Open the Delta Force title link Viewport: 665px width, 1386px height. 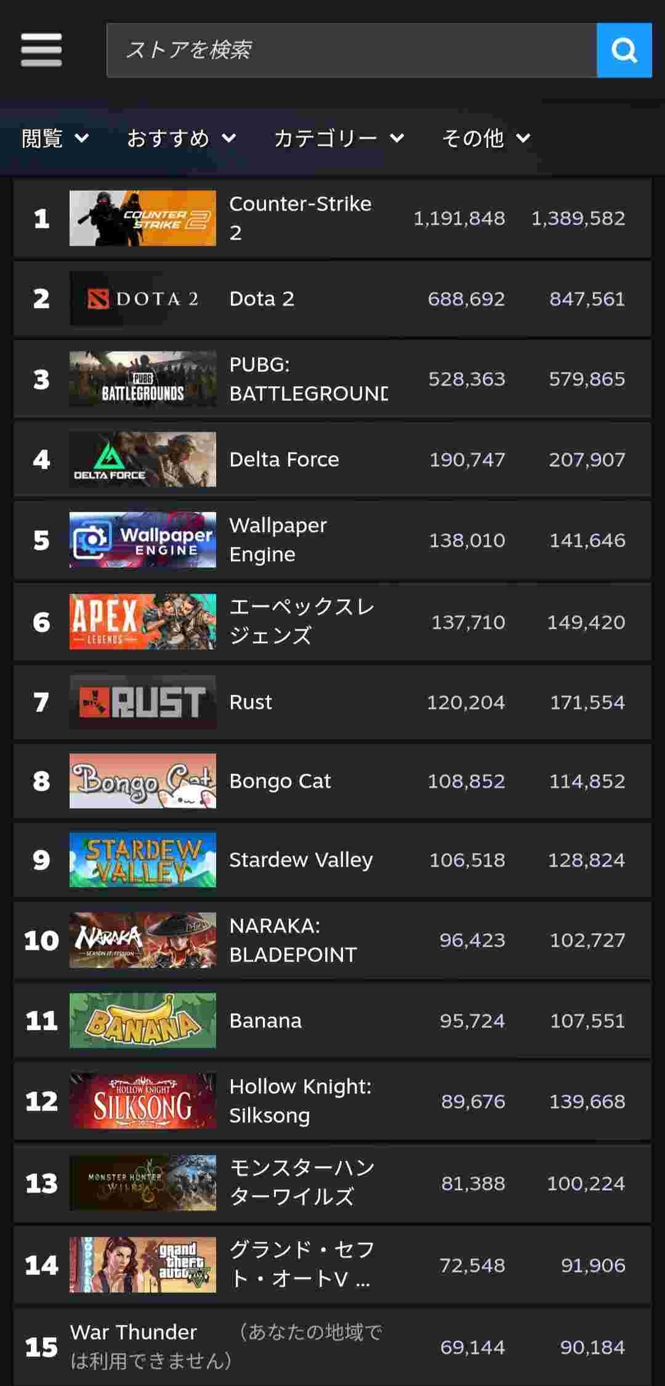[284, 460]
